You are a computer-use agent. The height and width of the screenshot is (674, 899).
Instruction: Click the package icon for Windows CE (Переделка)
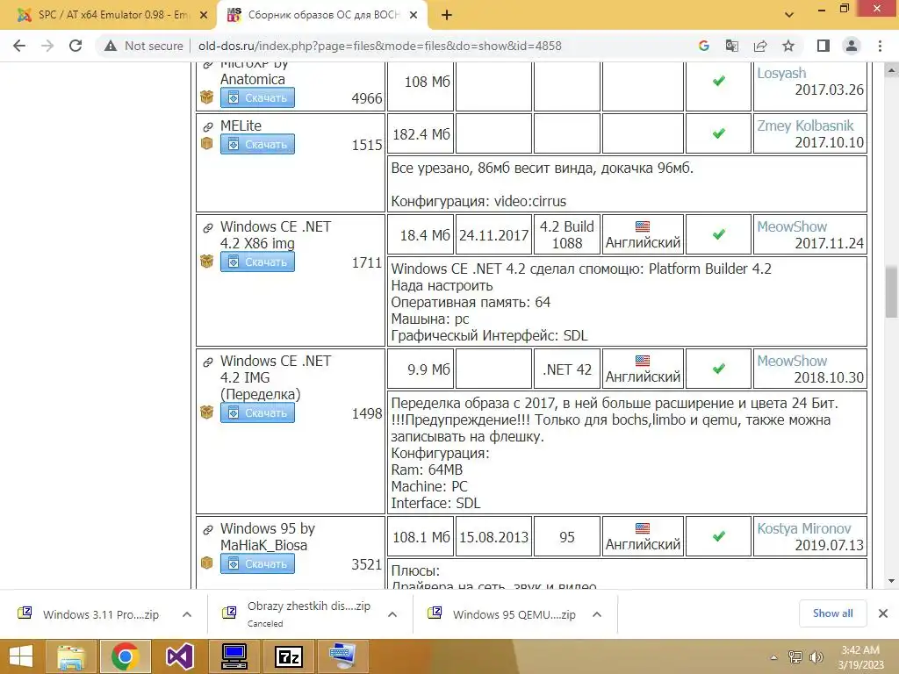pos(207,412)
